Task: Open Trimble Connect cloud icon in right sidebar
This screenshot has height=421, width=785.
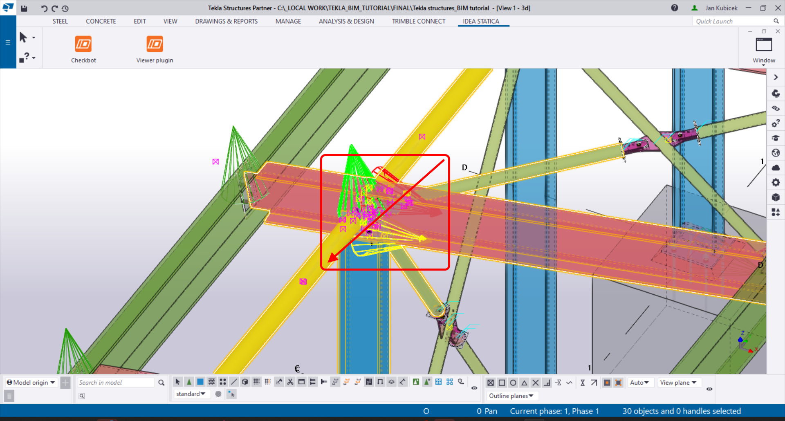Action: point(776,168)
